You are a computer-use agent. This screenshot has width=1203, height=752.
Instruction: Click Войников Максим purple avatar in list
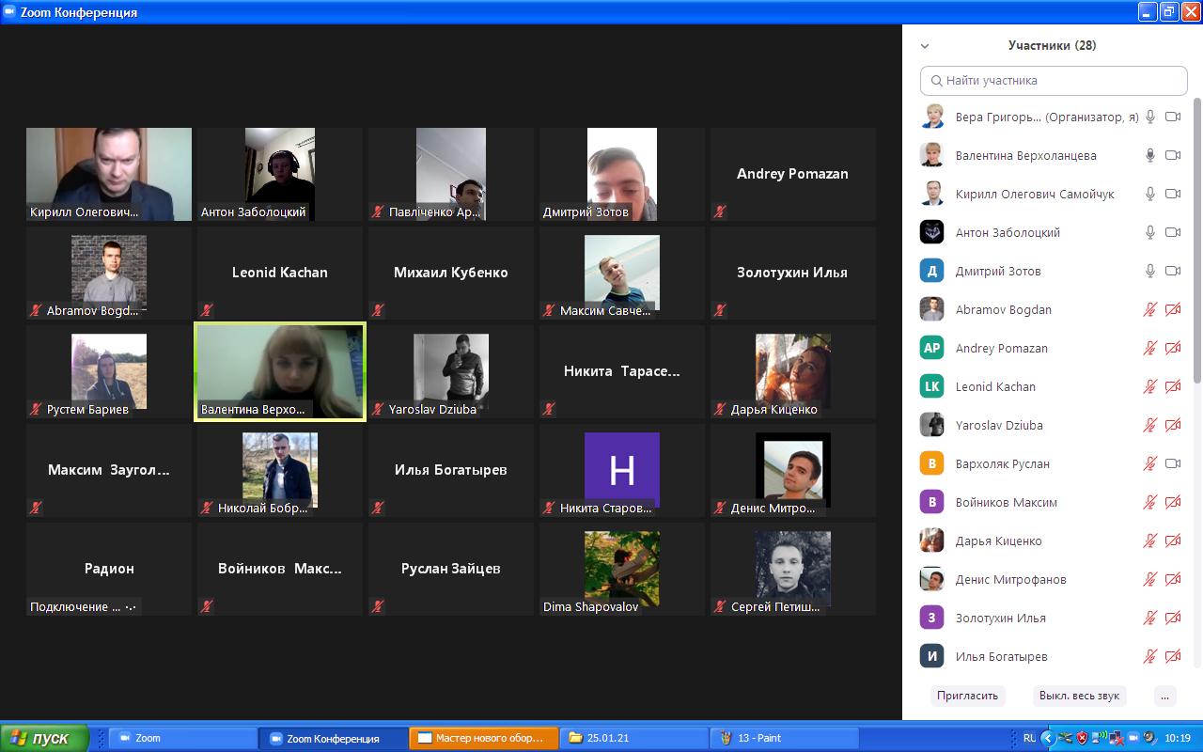932,502
